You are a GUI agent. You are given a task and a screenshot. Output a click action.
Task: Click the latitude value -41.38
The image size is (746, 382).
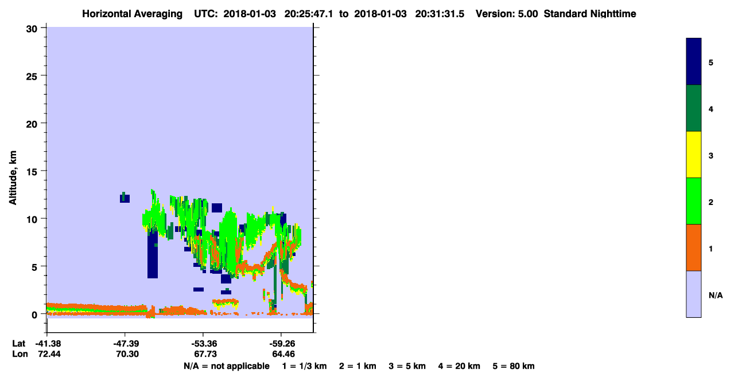pyautogui.click(x=47, y=344)
